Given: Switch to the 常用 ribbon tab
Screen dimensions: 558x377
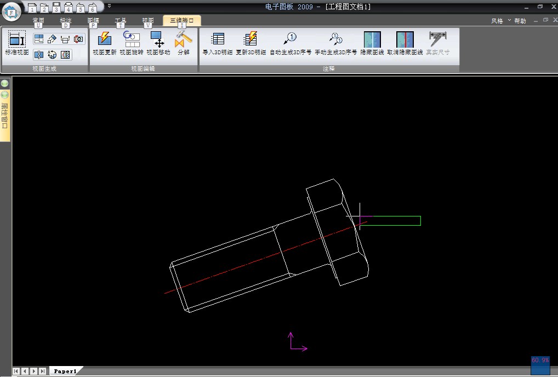Looking at the screenshot, I should pos(38,21).
